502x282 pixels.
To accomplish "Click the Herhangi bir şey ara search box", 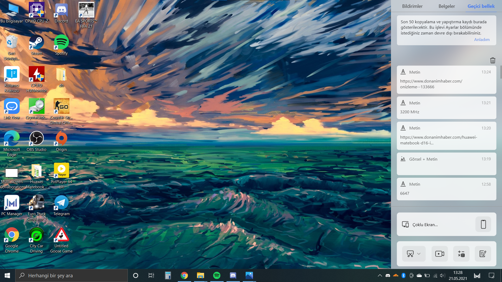I will tap(71, 275).
